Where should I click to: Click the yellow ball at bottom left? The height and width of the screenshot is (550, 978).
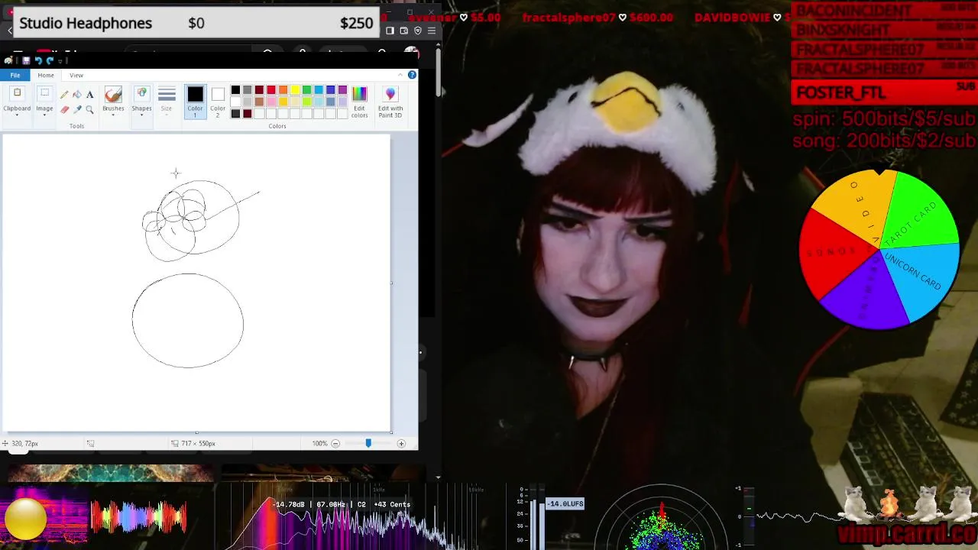coord(25,519)
